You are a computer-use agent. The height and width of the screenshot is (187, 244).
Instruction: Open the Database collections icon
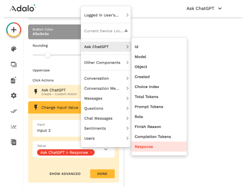coord(14,80)
